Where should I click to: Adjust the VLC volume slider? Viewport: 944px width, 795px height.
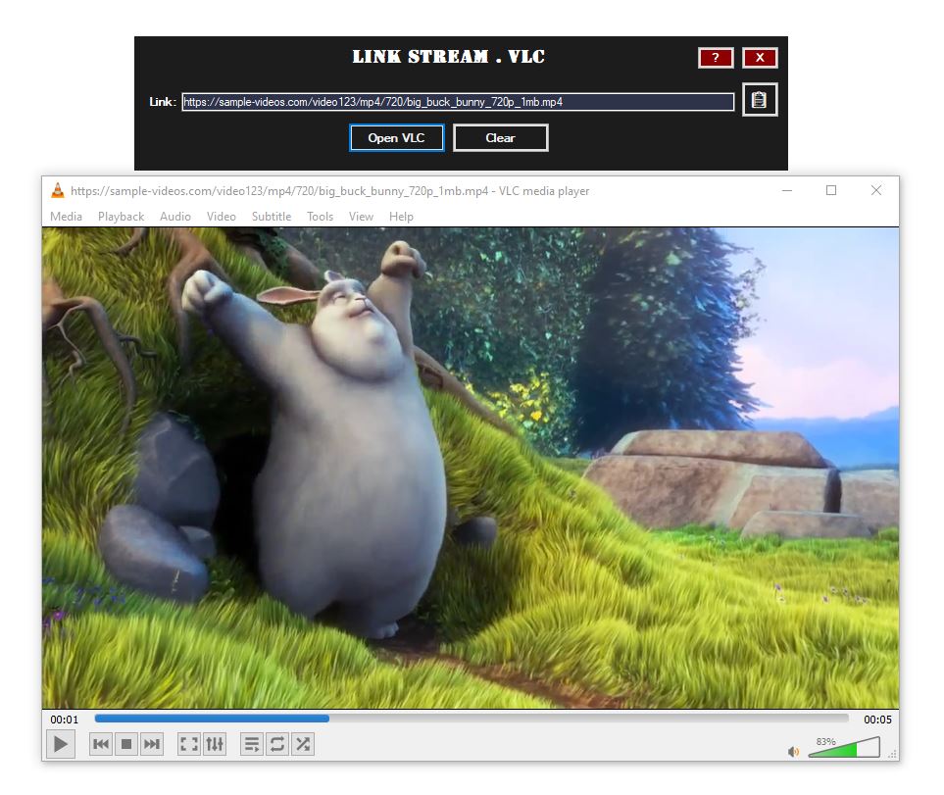click(x=843, y=748)
